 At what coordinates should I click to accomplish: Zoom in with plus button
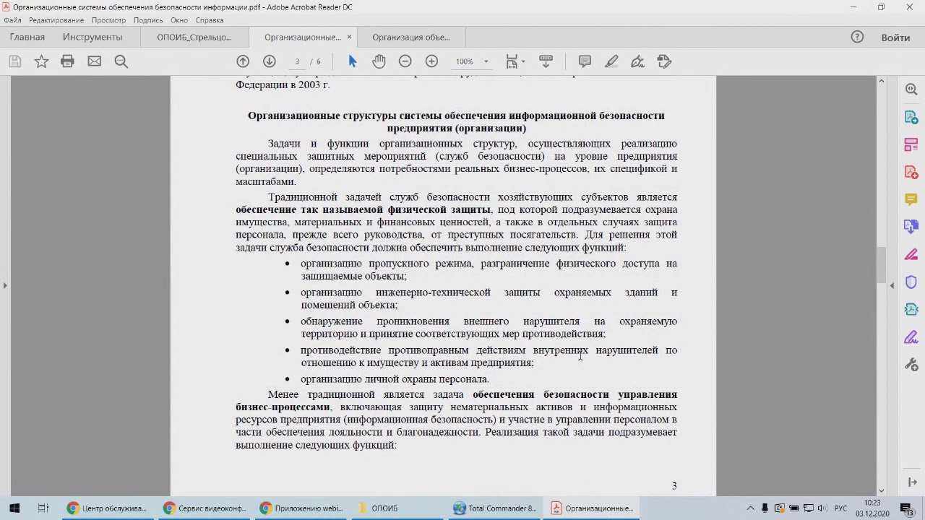pyautogui.click(x=431, y=61)
